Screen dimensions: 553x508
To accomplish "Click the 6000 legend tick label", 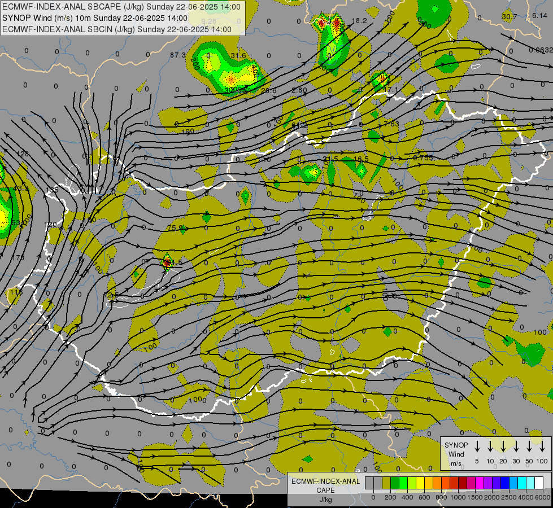I will [x=543, y=497].
